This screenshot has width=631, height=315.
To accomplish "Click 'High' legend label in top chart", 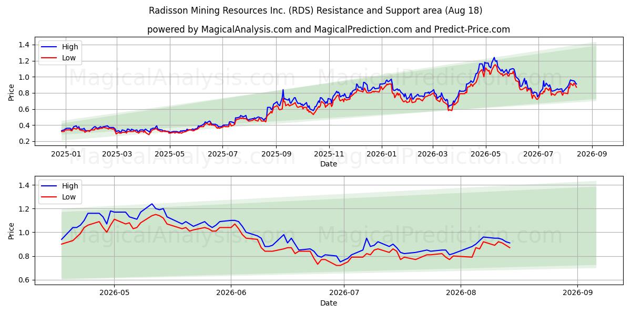I will (x=70, y=47).
